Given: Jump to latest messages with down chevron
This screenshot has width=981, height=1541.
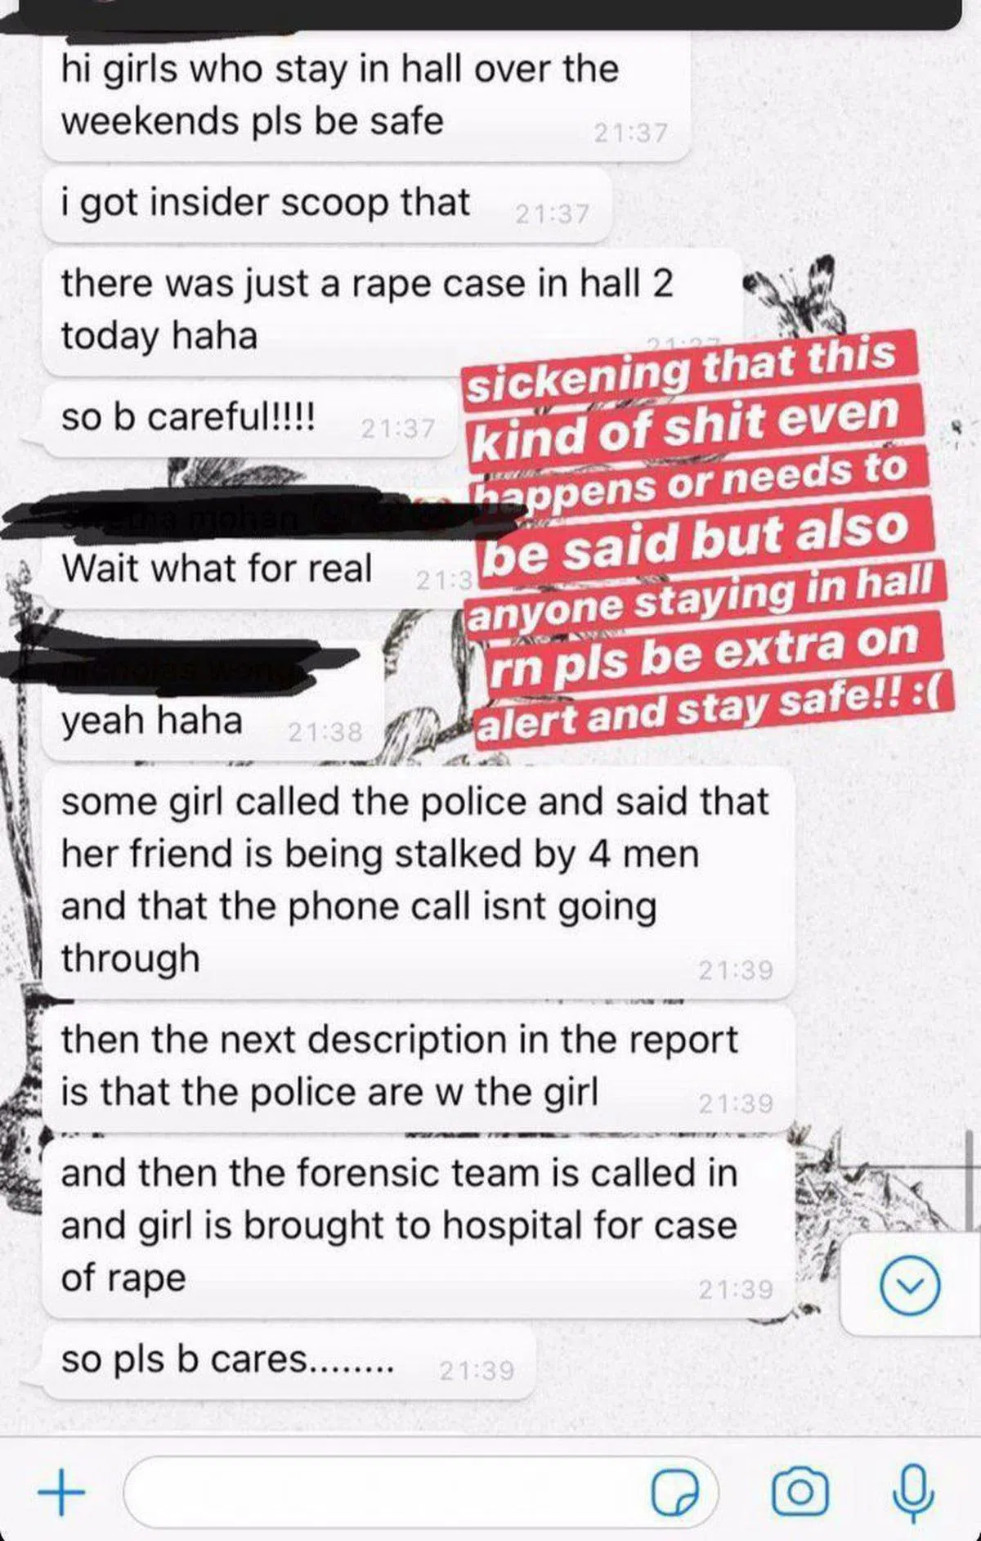Looking at the screenshot, I should pyautogui.click(x=910, y=1286).
